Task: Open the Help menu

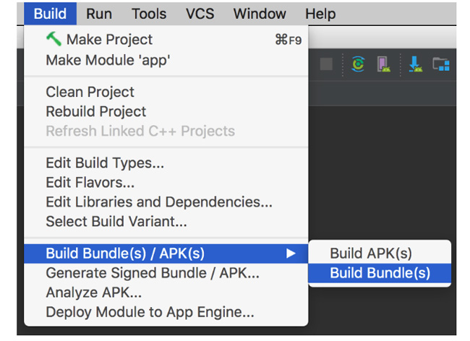Action: tap(320, 14)
